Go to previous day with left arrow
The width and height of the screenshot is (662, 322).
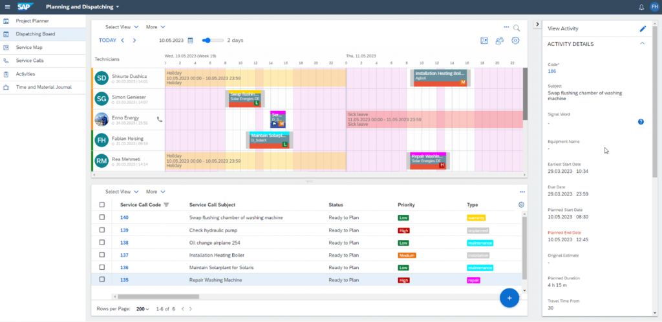pos(122,41)
